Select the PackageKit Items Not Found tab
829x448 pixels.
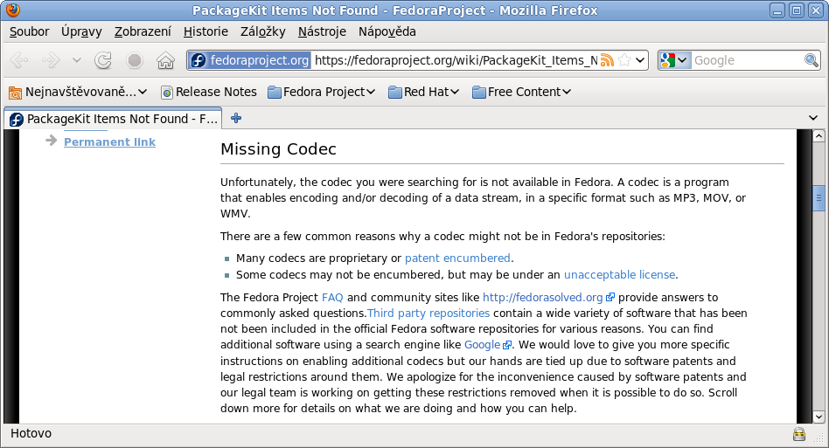tap(113, 119)
